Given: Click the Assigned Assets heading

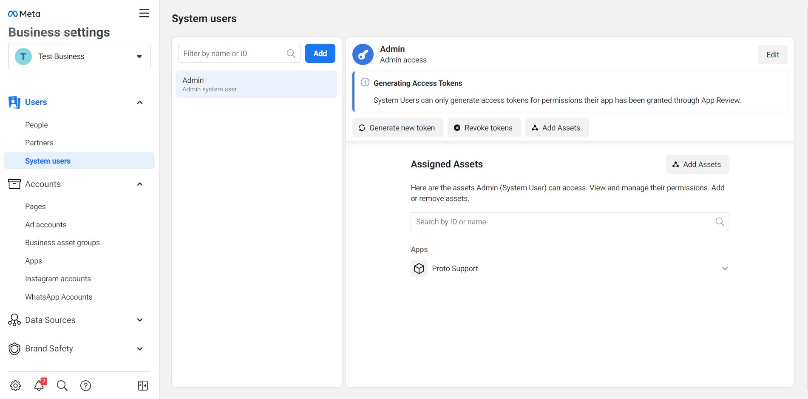Looking at the screenshot, I should click(447, 164).
